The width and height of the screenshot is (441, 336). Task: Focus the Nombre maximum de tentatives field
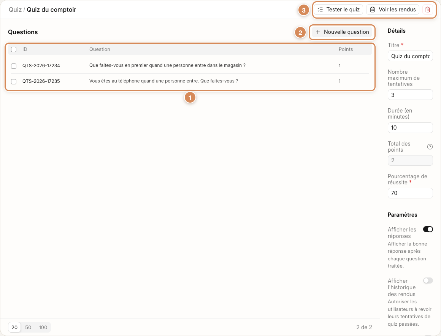coord(410,95)
